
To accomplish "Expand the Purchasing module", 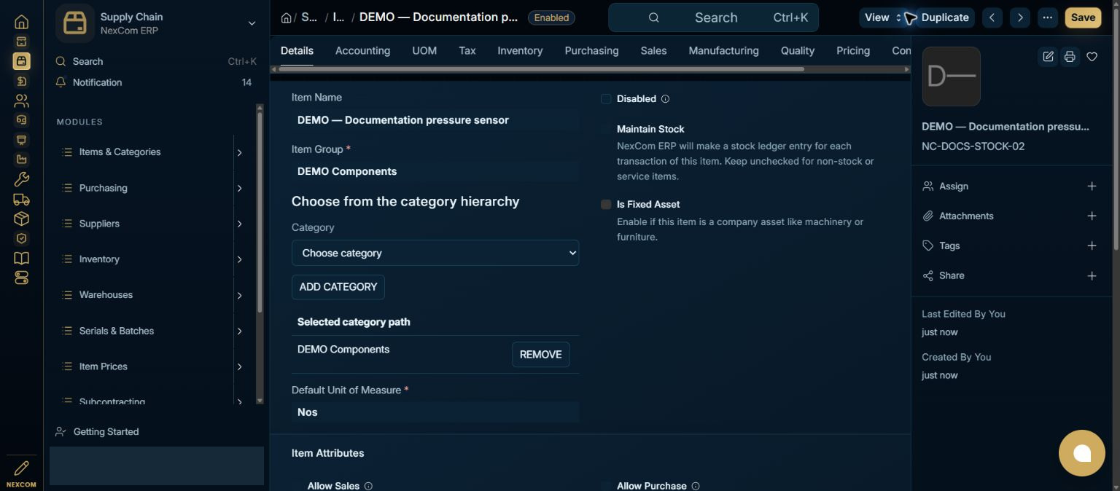I will pos(239,188).
